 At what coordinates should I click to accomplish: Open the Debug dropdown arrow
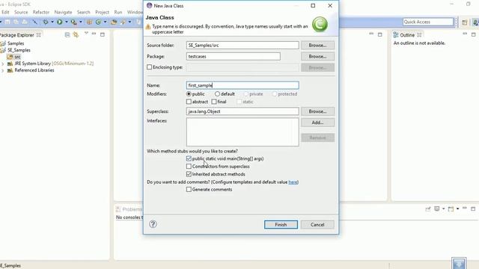tap(52, 22)
